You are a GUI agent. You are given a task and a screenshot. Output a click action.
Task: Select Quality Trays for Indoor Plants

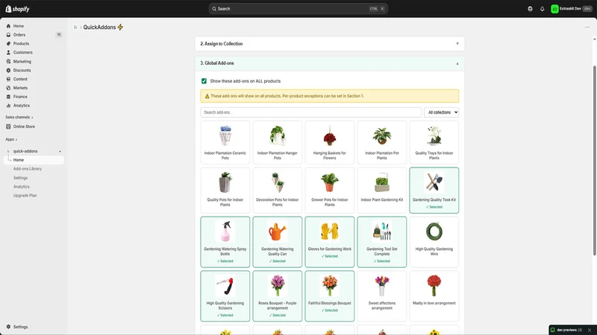coord(434,142)
